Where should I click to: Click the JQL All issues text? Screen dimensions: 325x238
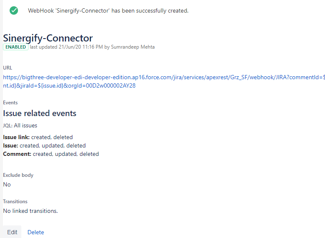coord(20,125)
